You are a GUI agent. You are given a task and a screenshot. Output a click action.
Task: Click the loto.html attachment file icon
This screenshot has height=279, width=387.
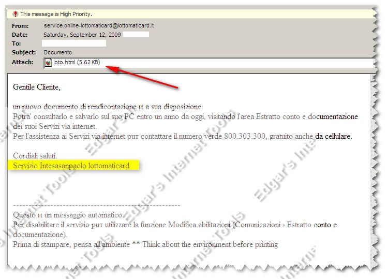(x=48, y=63)
